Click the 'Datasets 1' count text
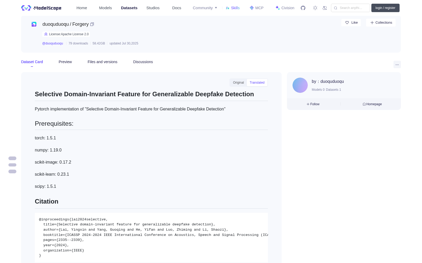This screenshot has height=263, width=422. click(x=333, y=90)
